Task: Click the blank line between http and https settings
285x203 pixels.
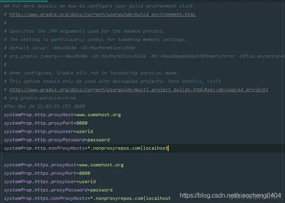Action: 142,156
